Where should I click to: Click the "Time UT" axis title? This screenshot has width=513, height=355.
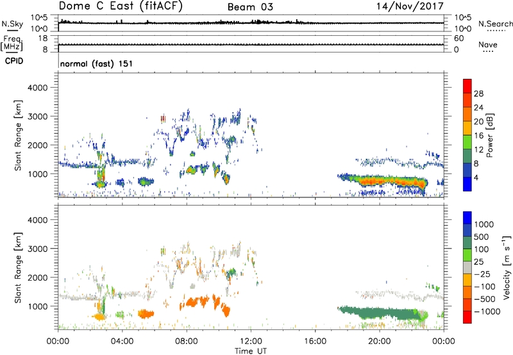pyautogui.click(x=251, y=351)
